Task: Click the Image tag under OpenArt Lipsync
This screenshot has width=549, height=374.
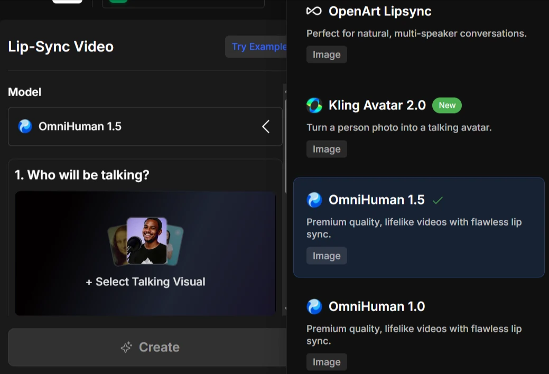Action: pos(327,54)
